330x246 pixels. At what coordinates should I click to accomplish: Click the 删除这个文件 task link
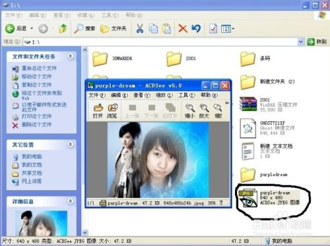coord(36,125)
